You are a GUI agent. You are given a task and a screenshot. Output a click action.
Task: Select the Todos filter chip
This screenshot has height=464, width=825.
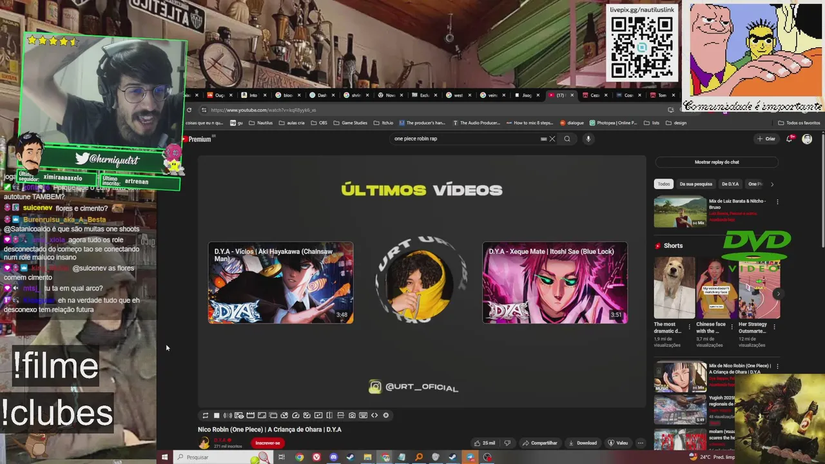tap(664, 184)
